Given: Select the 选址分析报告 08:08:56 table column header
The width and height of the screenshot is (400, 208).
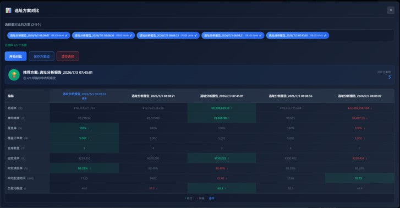Looking at the screenshot, I should coord(291,96).
